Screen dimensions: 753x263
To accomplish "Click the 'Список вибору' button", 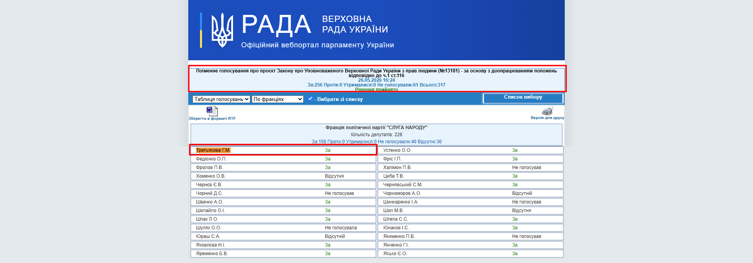I will pos(523,98).
